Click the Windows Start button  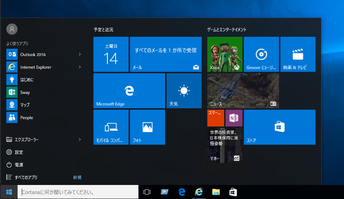pos(9,192)
